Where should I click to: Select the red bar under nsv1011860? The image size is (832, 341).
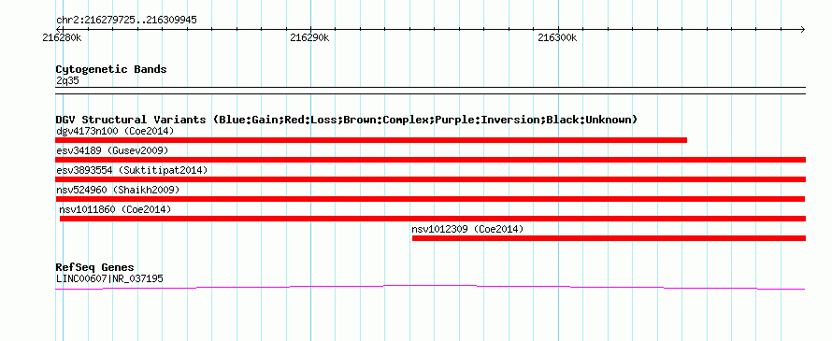coord(433,219)
